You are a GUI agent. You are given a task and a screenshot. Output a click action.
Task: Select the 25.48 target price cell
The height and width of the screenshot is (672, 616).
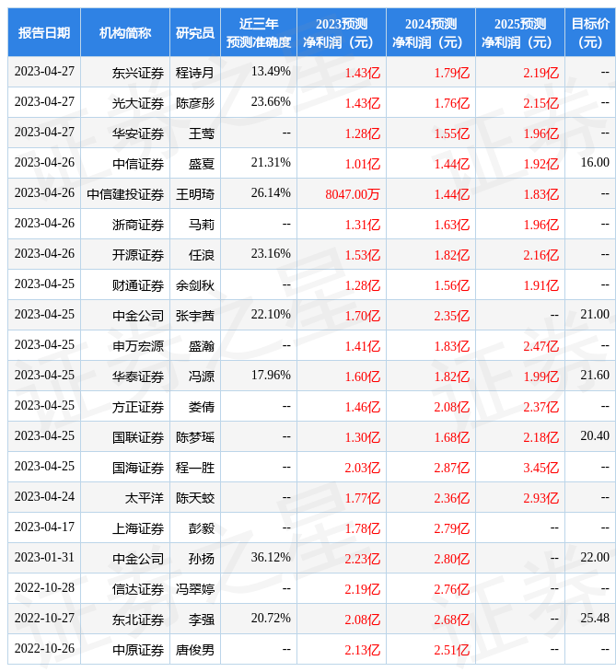595,618
